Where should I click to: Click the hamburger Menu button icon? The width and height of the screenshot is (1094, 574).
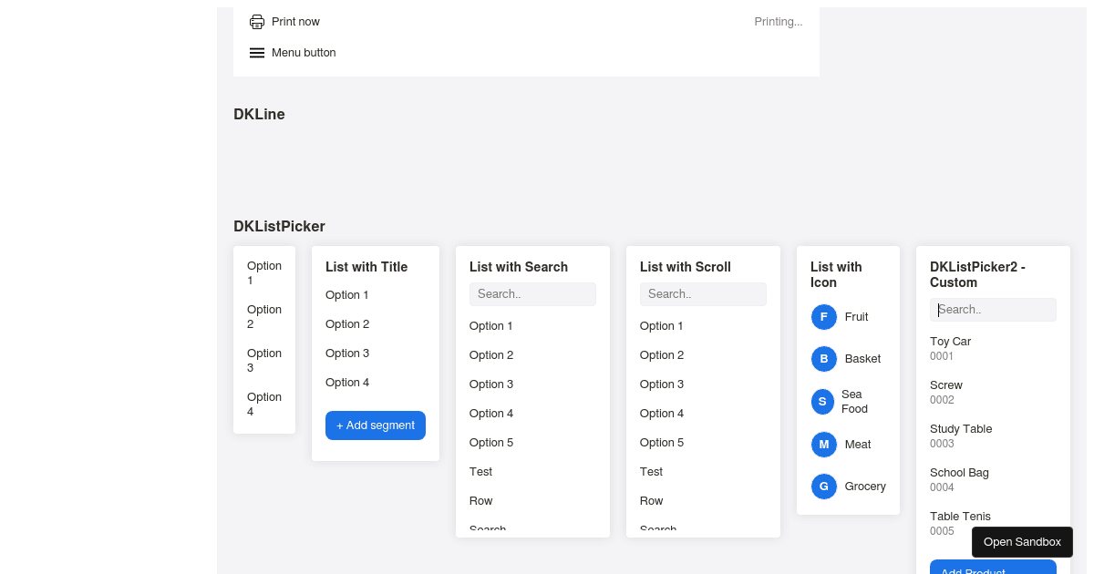256,52
